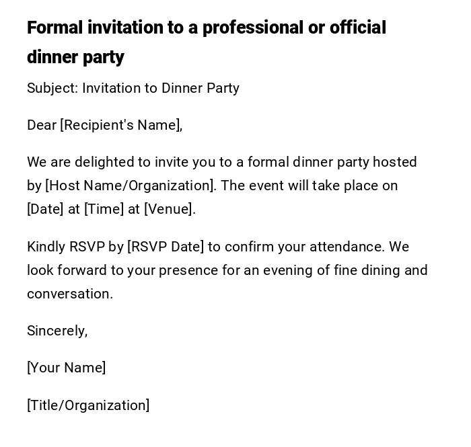Select the [Recipient's Name] placeholder
Image resolution: width=471 pixels, height=447 pixels.
click(121, 125)
